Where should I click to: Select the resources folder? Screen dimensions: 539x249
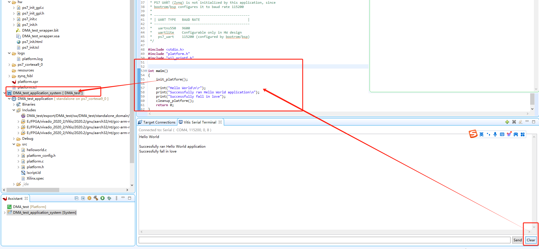[25, 70]
